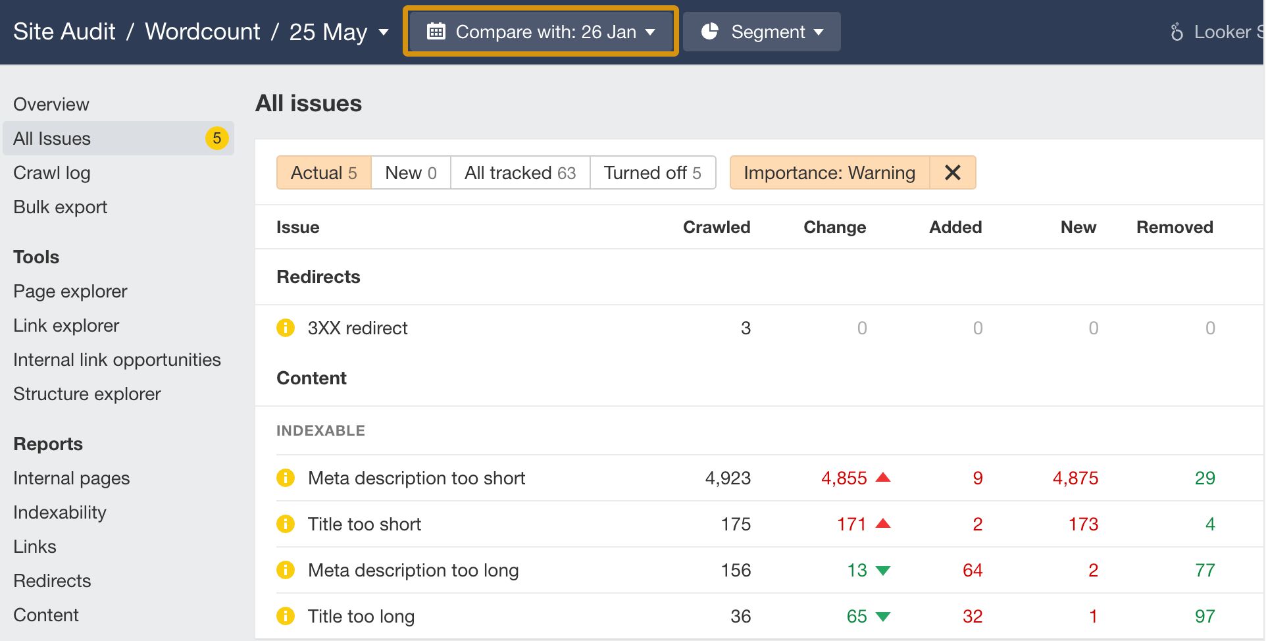1266x641 pixels.
Task: Toggle the New issues filter
Action: [410, 172]
